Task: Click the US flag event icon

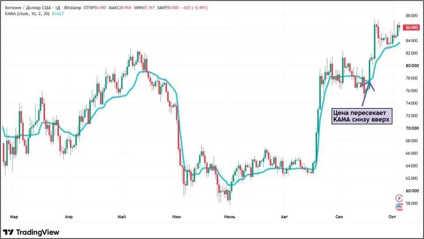Action: 399,207
